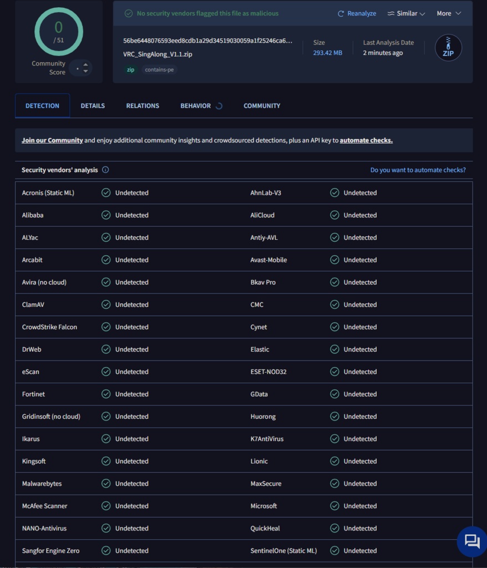Go to the Community tab
Viewport: 487px width, 568px height.
tap(262, 106)
